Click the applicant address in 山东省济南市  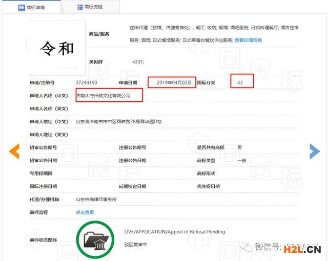pos(119,122)
